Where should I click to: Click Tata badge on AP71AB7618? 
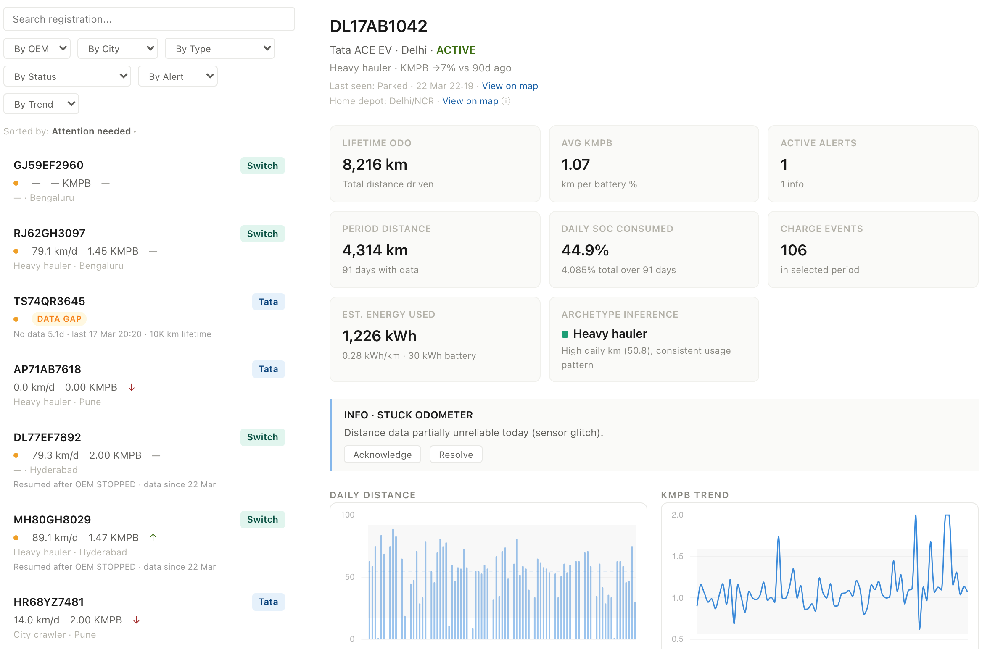tap(268, 369)
